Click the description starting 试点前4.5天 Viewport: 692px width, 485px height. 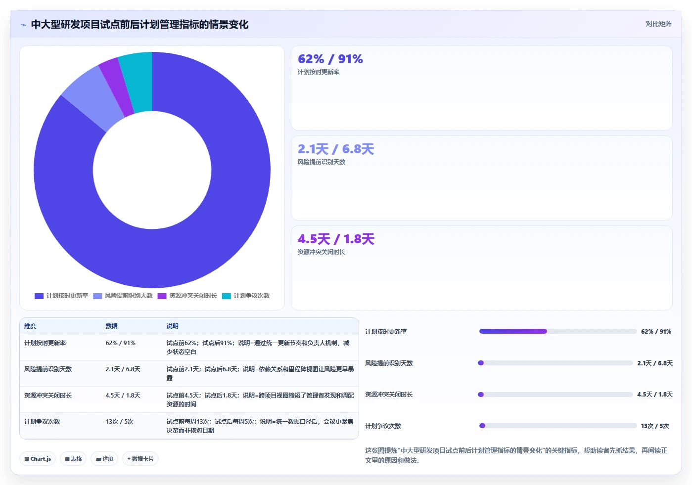click(260, 400)
